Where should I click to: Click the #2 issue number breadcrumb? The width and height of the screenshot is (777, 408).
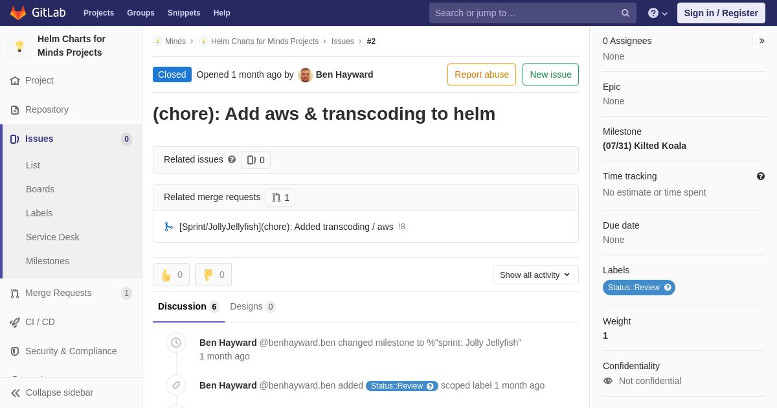click(x=371, y=41)
